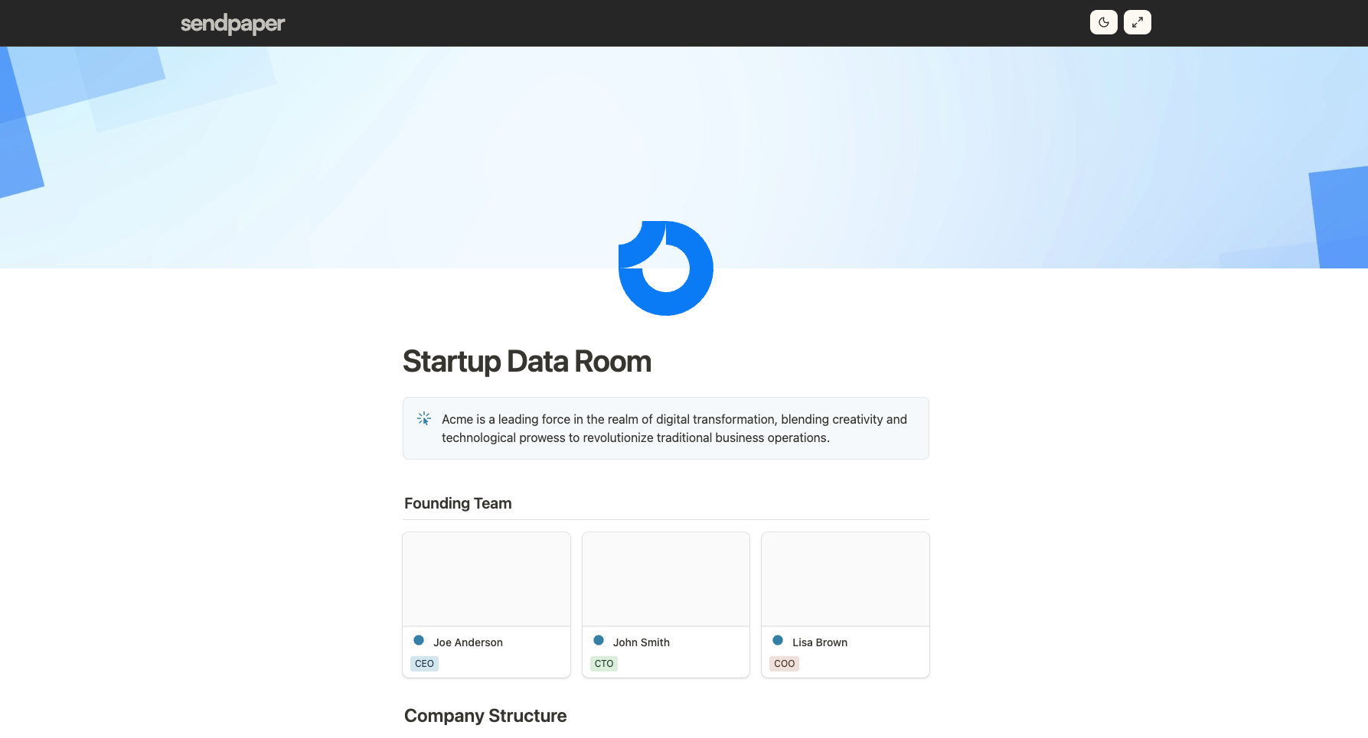
Task: Click Joe Anderson's blue avatar dot
Action: click(418, 640)
